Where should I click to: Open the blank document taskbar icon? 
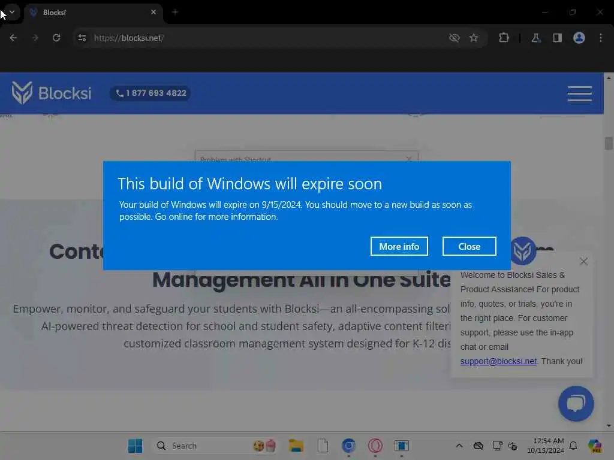pos(322,446)
